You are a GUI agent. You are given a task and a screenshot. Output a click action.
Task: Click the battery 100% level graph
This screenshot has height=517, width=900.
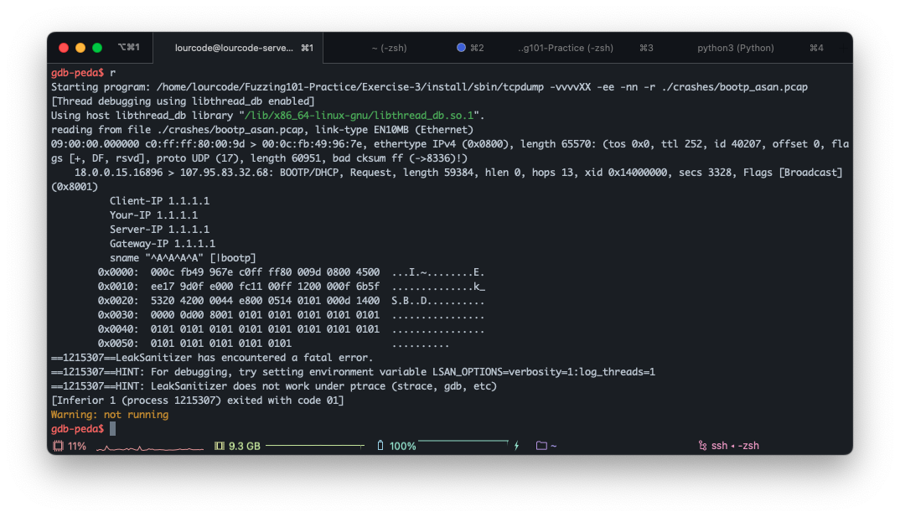coord(463,442)
